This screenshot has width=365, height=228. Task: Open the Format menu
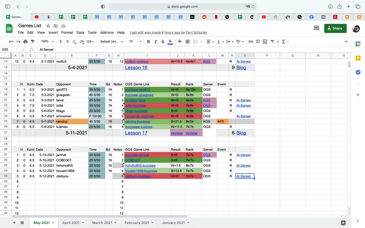[67, 32]
